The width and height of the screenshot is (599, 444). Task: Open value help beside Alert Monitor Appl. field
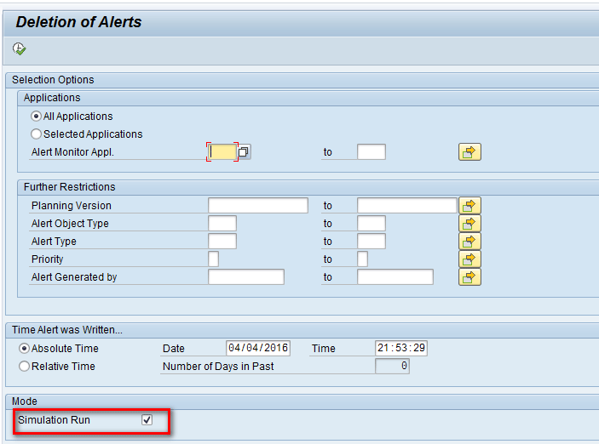(244, 152)
